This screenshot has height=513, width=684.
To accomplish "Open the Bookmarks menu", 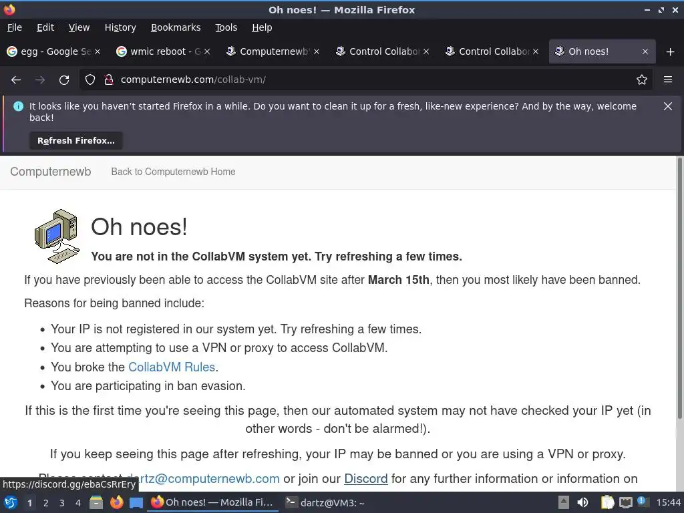I will [176, 27].
